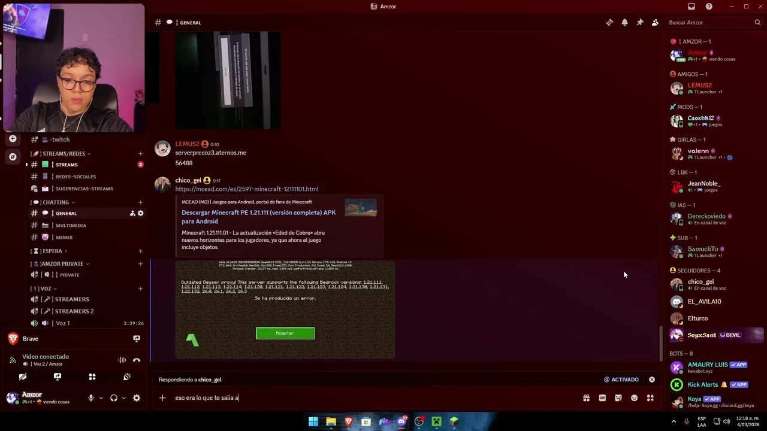Open headphone output options arrow
Image resolution: width=767 pixels, height=431 pixels.
point(123,398)
